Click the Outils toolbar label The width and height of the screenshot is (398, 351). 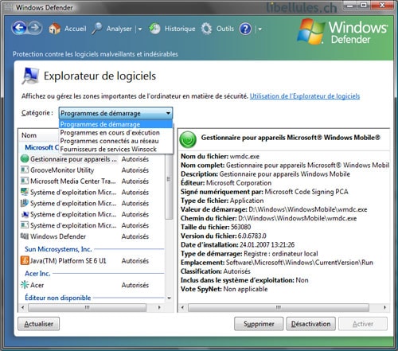(x=225, y=29)
